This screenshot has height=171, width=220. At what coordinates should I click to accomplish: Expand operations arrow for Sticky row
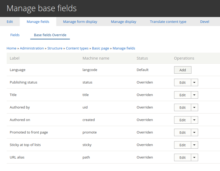(194, 145)
